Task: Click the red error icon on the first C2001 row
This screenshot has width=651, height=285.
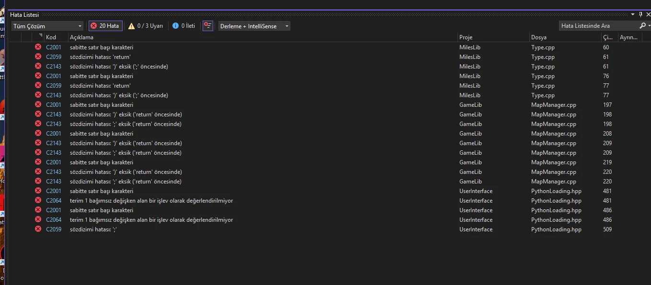Action: [x=38, y=47]
